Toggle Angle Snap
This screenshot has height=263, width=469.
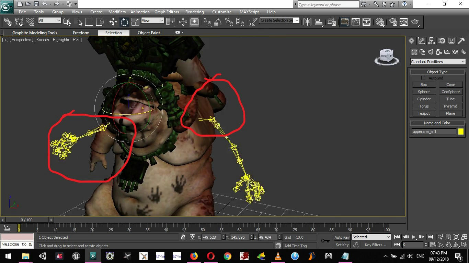coord(218,22)
